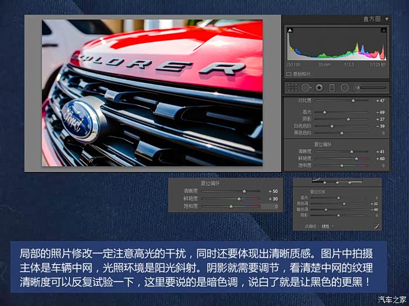This screenshot has width=409, height=306.
Task: Click highlighted 饱和度 value field showing 0
Action: pyautogui.click(x=270, y=206)
